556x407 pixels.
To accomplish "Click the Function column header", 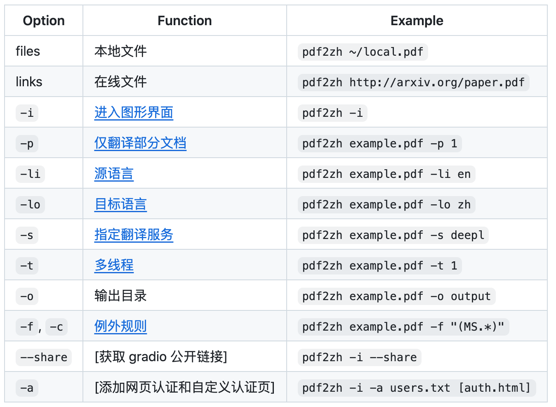I will tap(184, 21).
